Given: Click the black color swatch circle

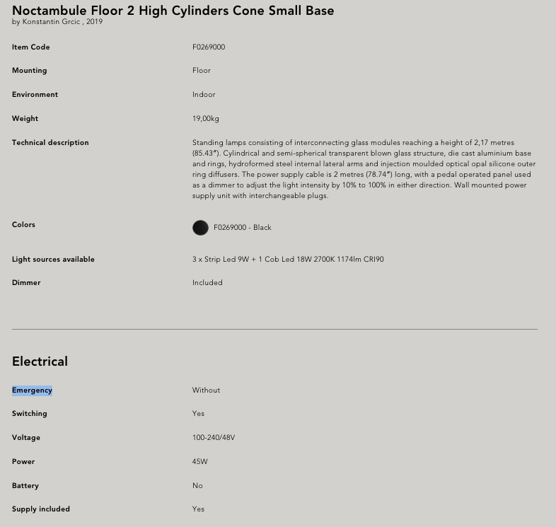Looking at the screenshot, I should pyautogui.click(x=200, y=228).
